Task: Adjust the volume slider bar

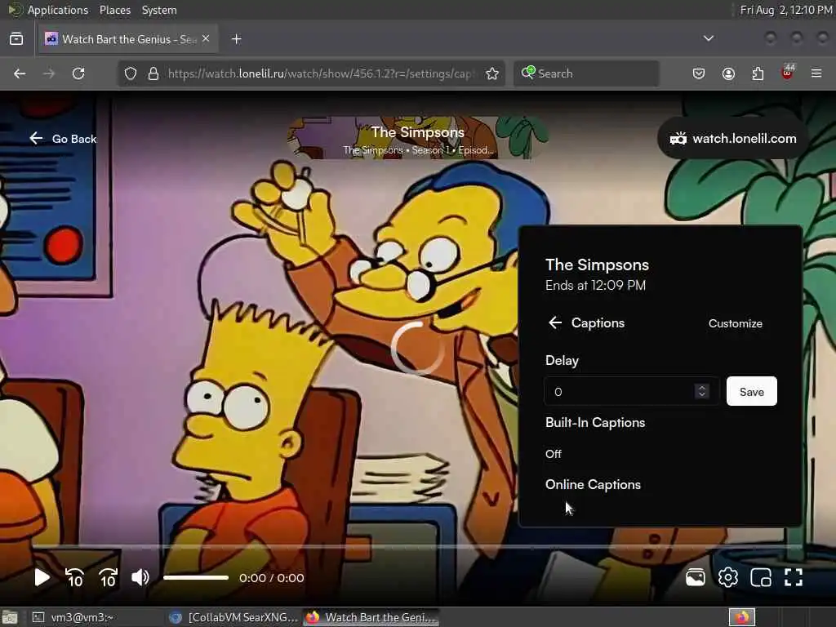Action: point(196,577)
